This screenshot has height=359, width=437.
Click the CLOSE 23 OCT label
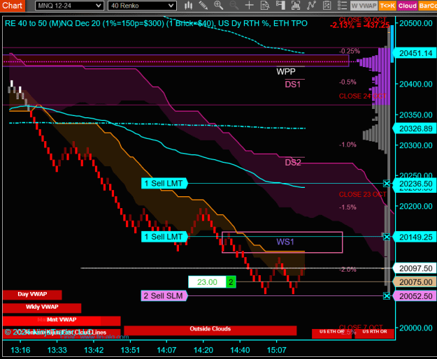tap(362, 195)
